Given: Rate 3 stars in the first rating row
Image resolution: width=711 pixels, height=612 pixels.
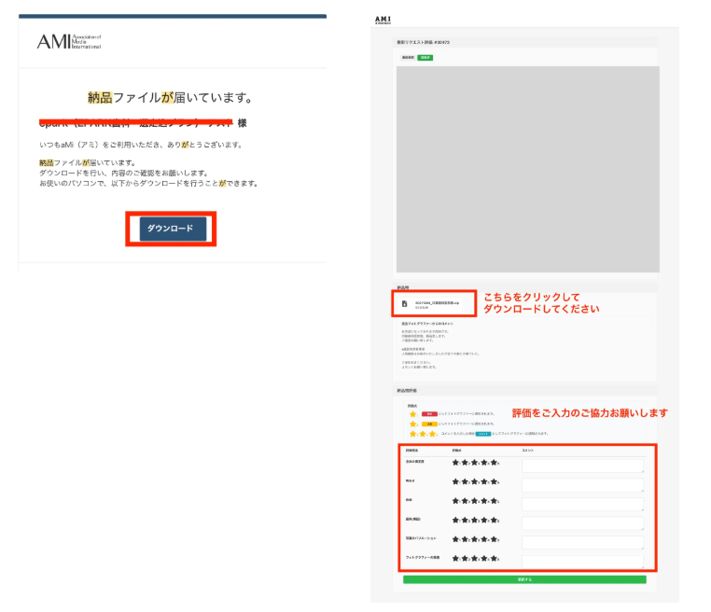Looking at the screenshot, I should coord(475,463).
